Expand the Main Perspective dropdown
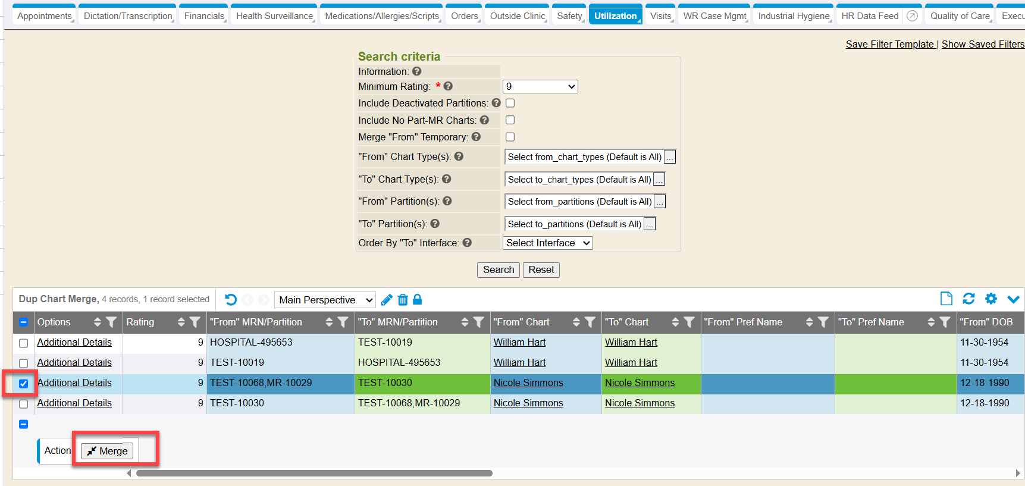The height and width of the screenshot is (486, 1025). tap(325, 300)
